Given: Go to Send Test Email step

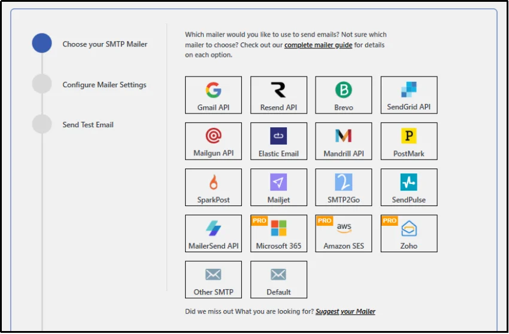Looking at the screenshot, I should 88,125.
